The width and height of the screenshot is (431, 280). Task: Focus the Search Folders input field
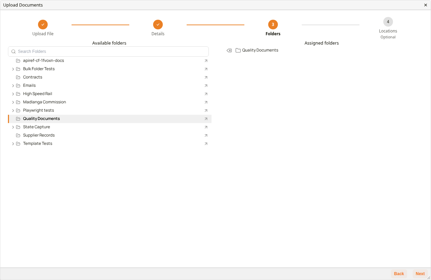click(x=108, y=52)
